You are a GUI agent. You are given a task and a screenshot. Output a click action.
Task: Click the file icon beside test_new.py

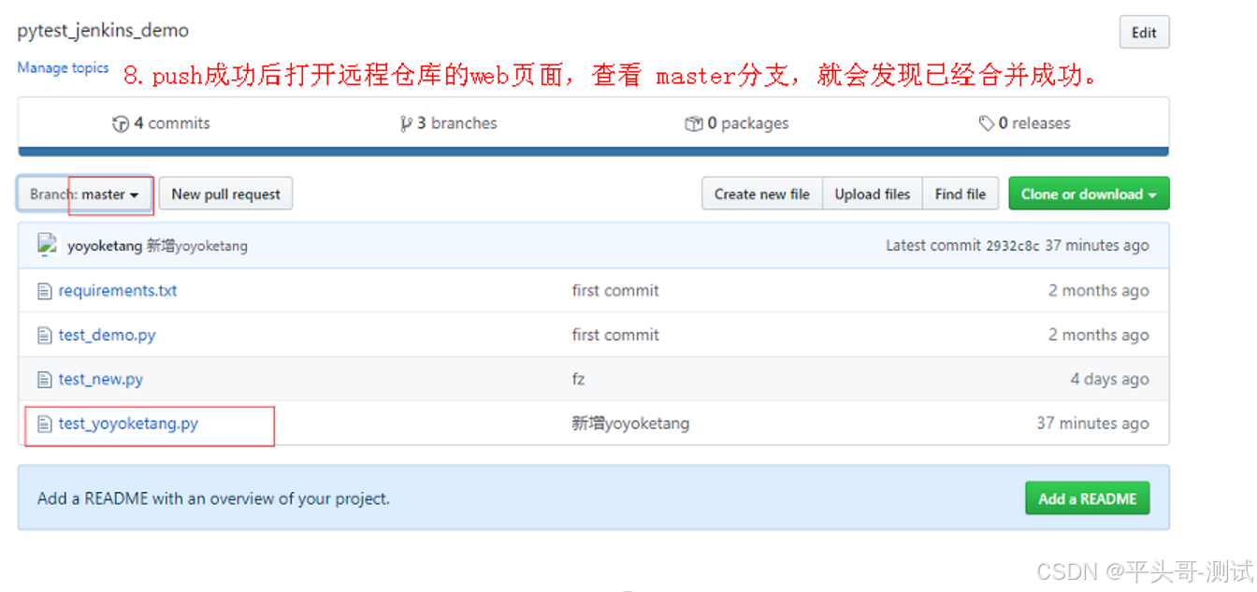pyautogui.click(x=45, y=379)
